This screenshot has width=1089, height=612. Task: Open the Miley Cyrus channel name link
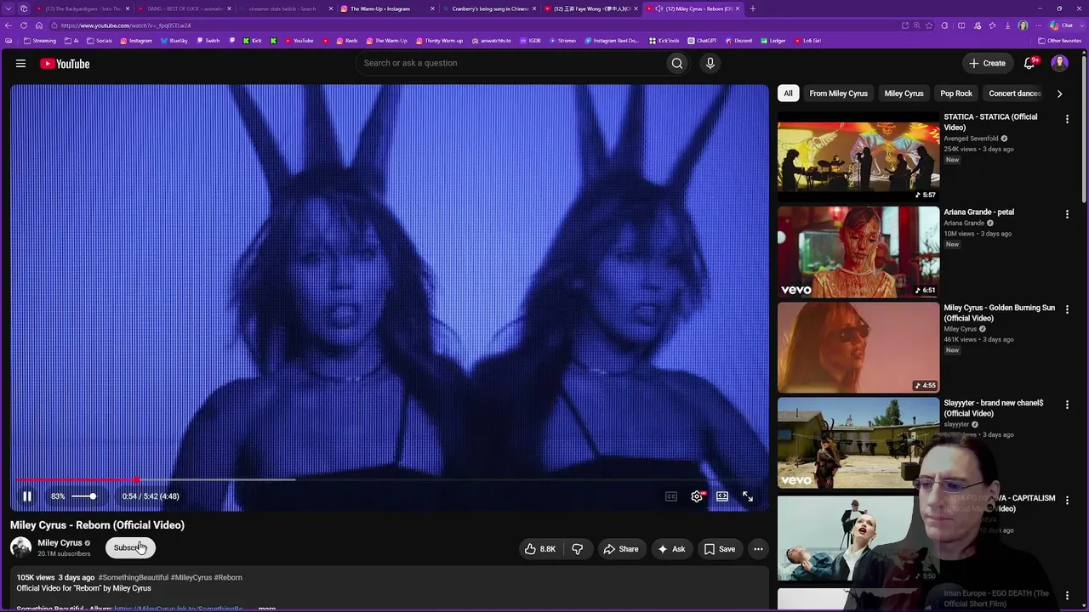pos(60,543)
